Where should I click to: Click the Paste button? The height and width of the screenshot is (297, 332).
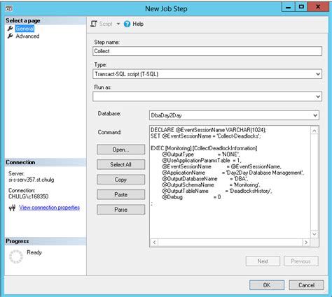point(120,194)
